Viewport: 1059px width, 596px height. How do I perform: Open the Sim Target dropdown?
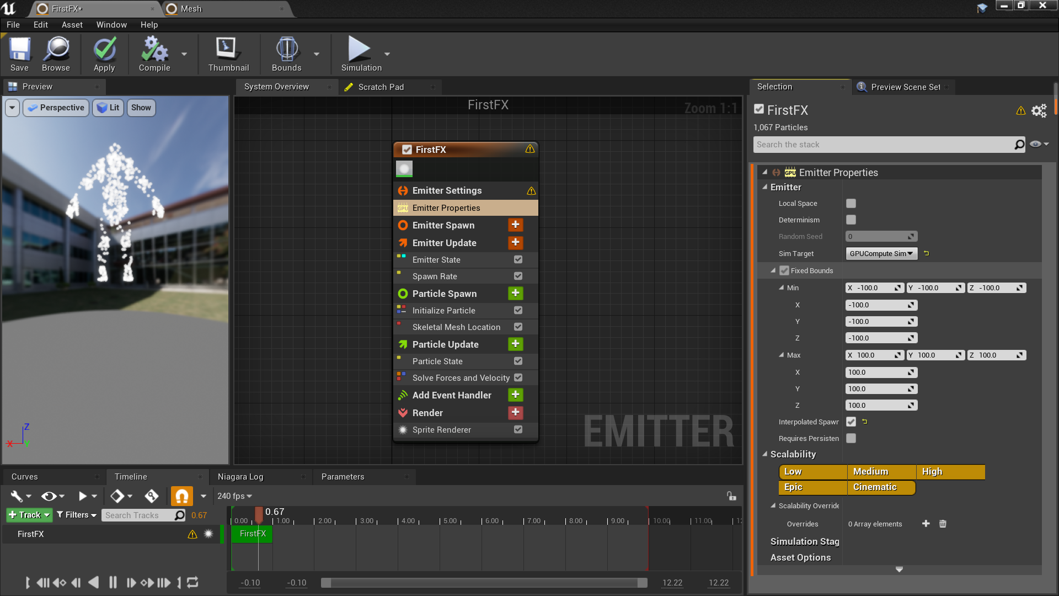click(x=881, y=253)
